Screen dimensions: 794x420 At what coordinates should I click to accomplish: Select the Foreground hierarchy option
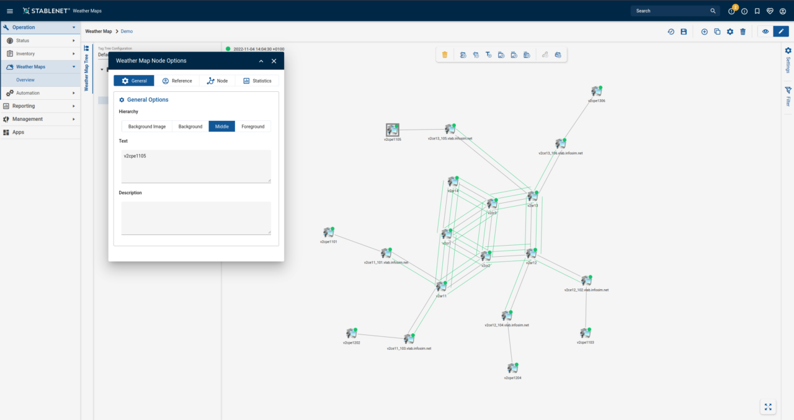(252, 127)
